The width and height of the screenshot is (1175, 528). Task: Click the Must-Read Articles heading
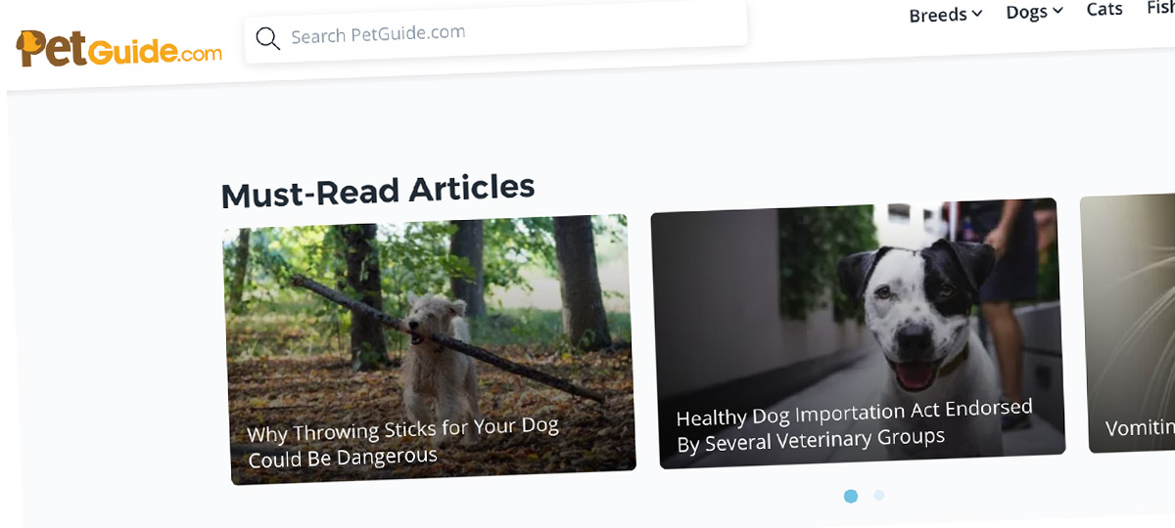(378, 190)
